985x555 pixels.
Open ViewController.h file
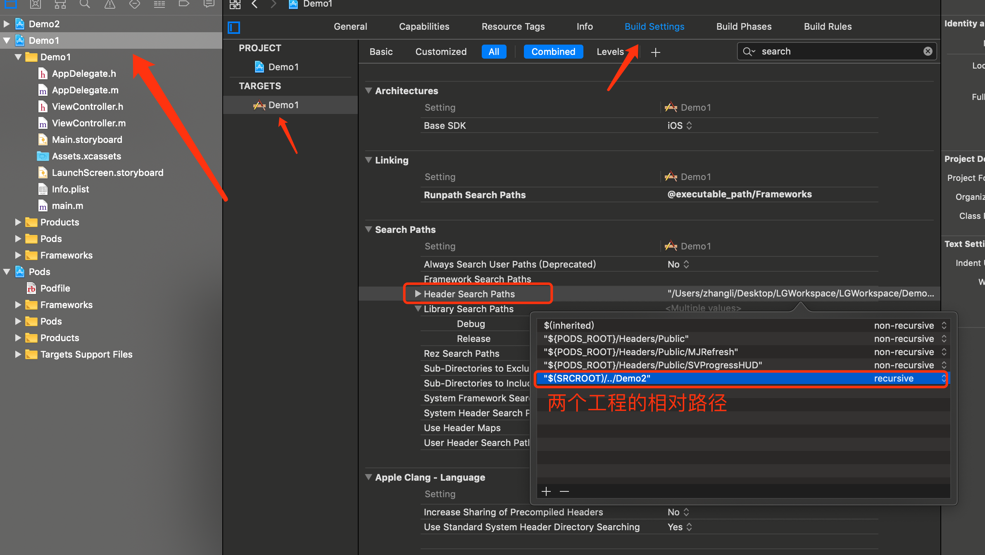pyautogui.click(x=88, y=107)
